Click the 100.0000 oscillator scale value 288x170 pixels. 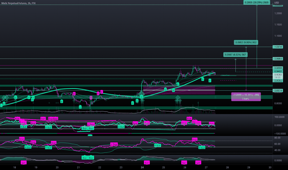pyautogui.click(x=279, y=117)
